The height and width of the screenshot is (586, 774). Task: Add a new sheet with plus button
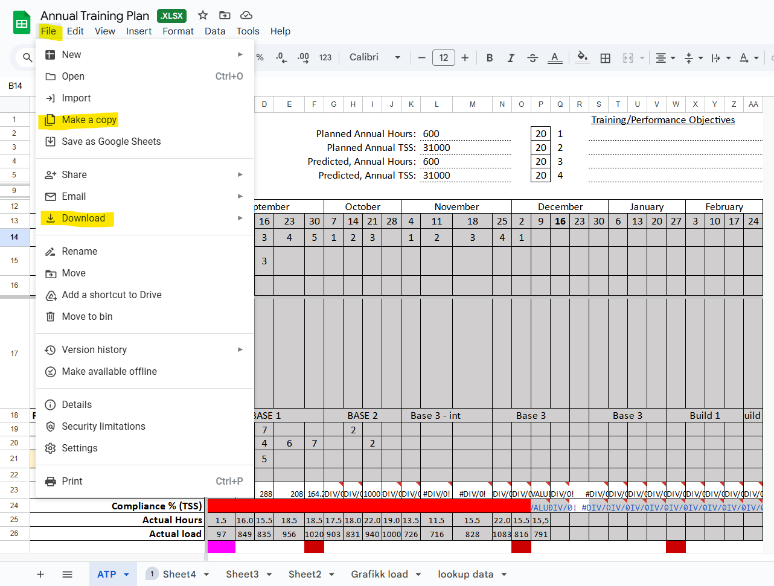pos(40,575)
